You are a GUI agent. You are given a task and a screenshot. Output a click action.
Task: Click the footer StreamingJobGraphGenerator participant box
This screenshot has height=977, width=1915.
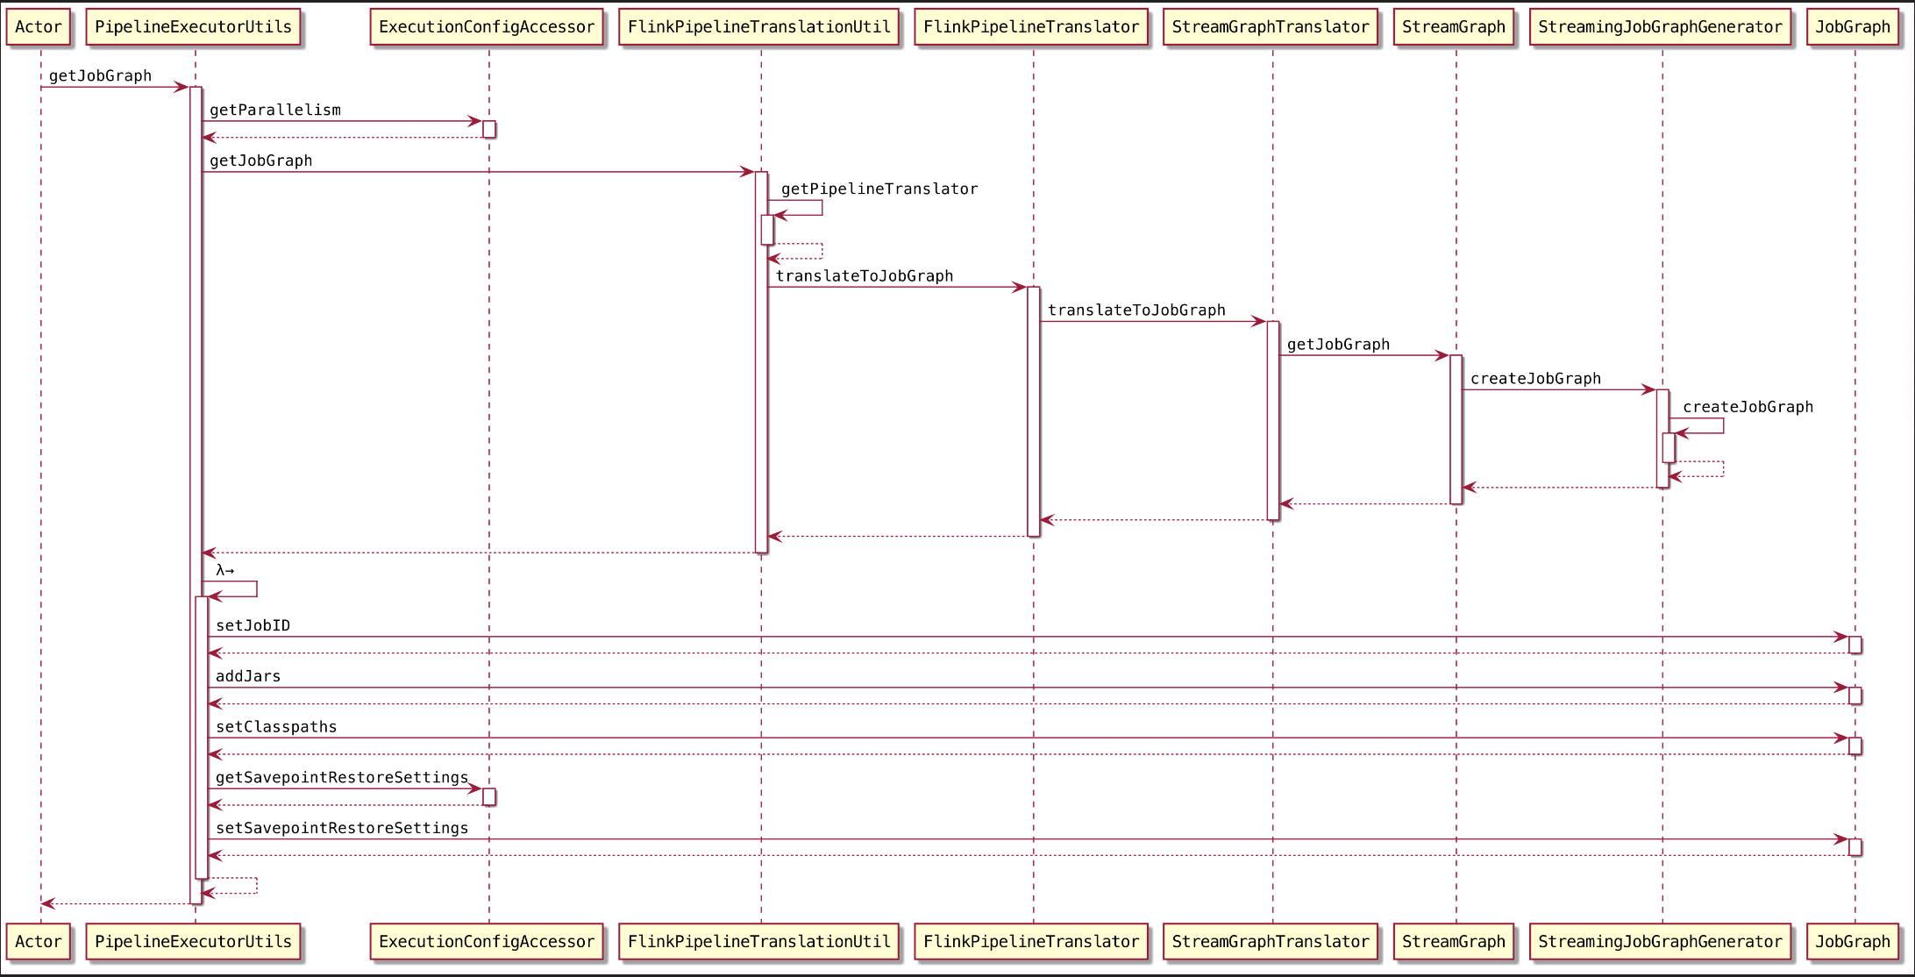pos(1661,942)
